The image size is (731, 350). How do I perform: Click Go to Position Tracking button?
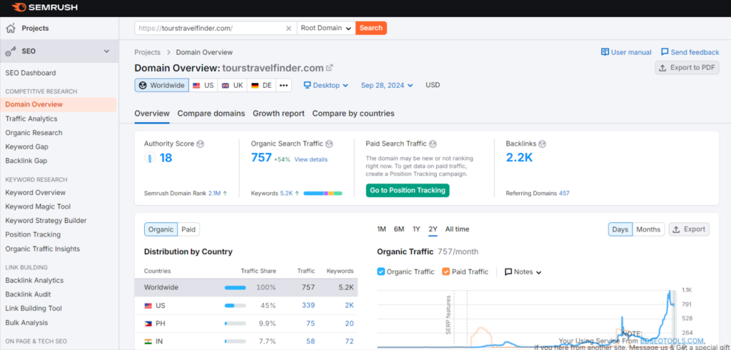tap(408, 191)
